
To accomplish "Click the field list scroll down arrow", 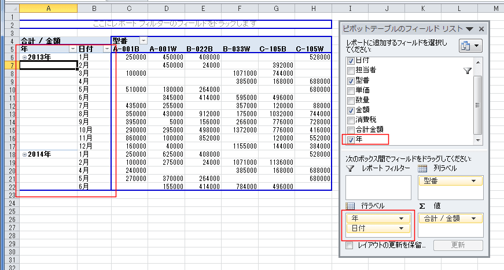I will 478,140.
